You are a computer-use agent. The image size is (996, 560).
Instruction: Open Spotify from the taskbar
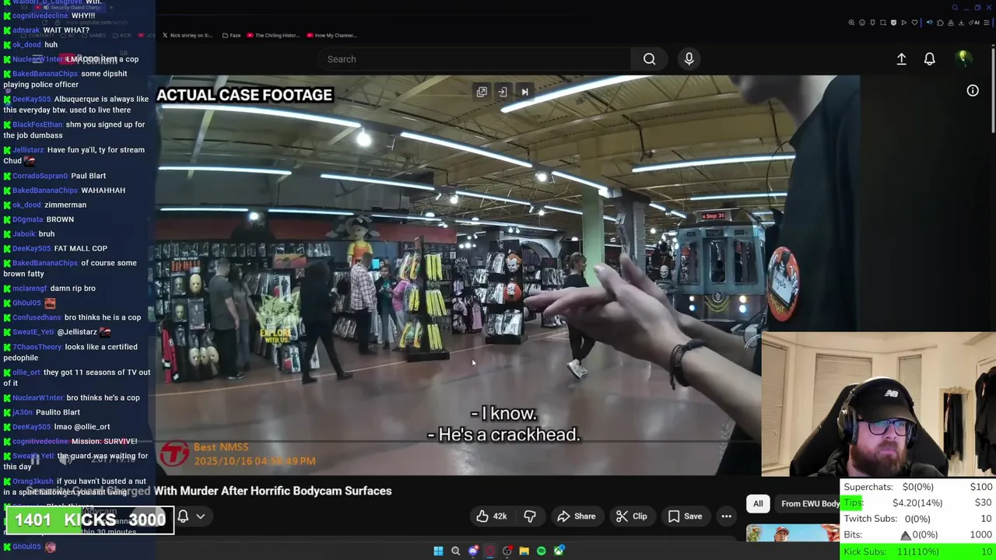tap(541, 551)
